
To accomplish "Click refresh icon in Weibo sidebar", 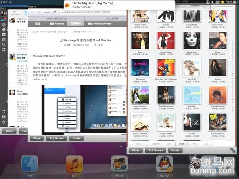I will pos(4,112).
